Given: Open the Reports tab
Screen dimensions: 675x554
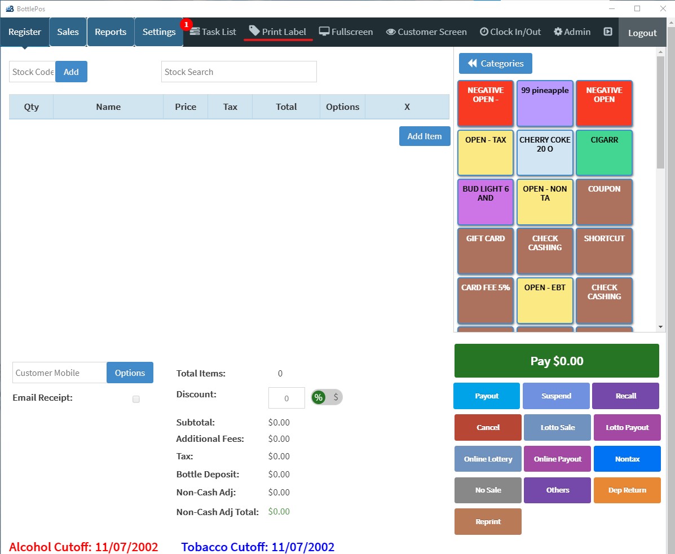Looking at the screenshot, I should tap(111, 32).
